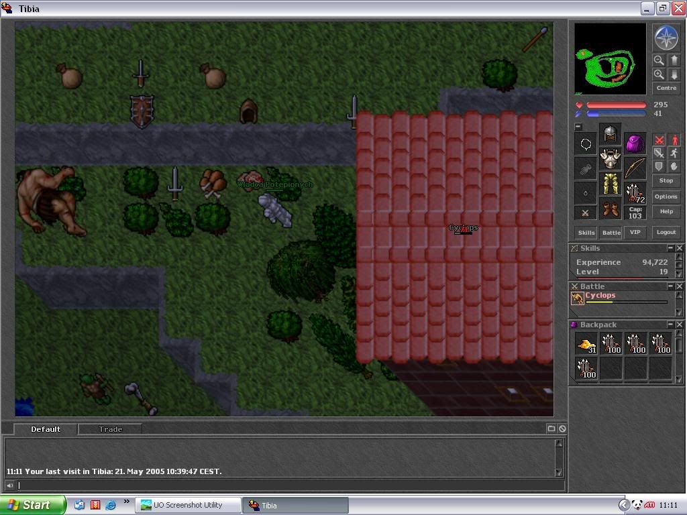Switch to UO Screenshot Utility in taskbar
Viewport: 687px width, 515px height.
pyautogui.click(x=188, y=505)
